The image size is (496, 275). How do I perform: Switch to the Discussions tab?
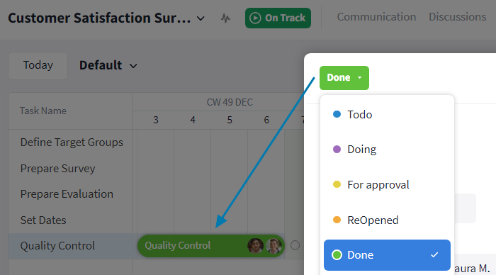[x=458, y=17]
